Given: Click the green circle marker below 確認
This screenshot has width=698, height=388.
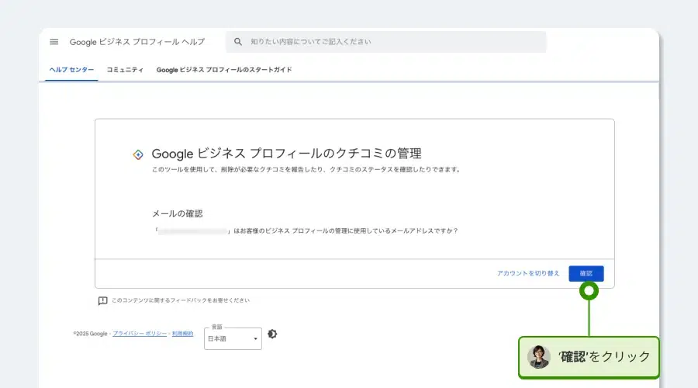Looking at the screenshot, I should pyautogui.click(x=589, y=292).
